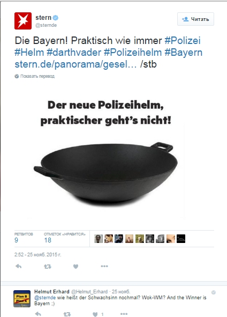Screen dimensions: 227x317
Task: Open more options on Helmut Erhard's reply
Action: [124, 314]
